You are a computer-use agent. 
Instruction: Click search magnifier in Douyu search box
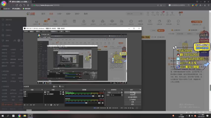pos(141,14)
